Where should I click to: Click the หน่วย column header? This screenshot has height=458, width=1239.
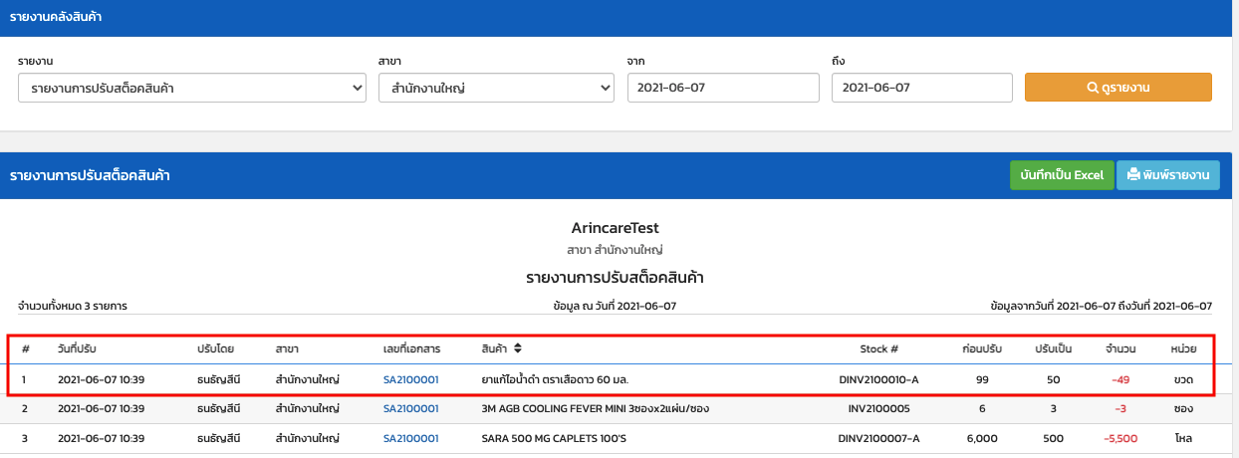coord(1183,349)
